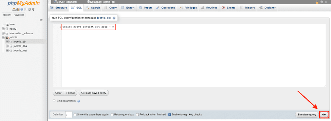Toggle the Bind parameters checkbox
This screenshot has height=121, width=331.
tap(54, 101)
